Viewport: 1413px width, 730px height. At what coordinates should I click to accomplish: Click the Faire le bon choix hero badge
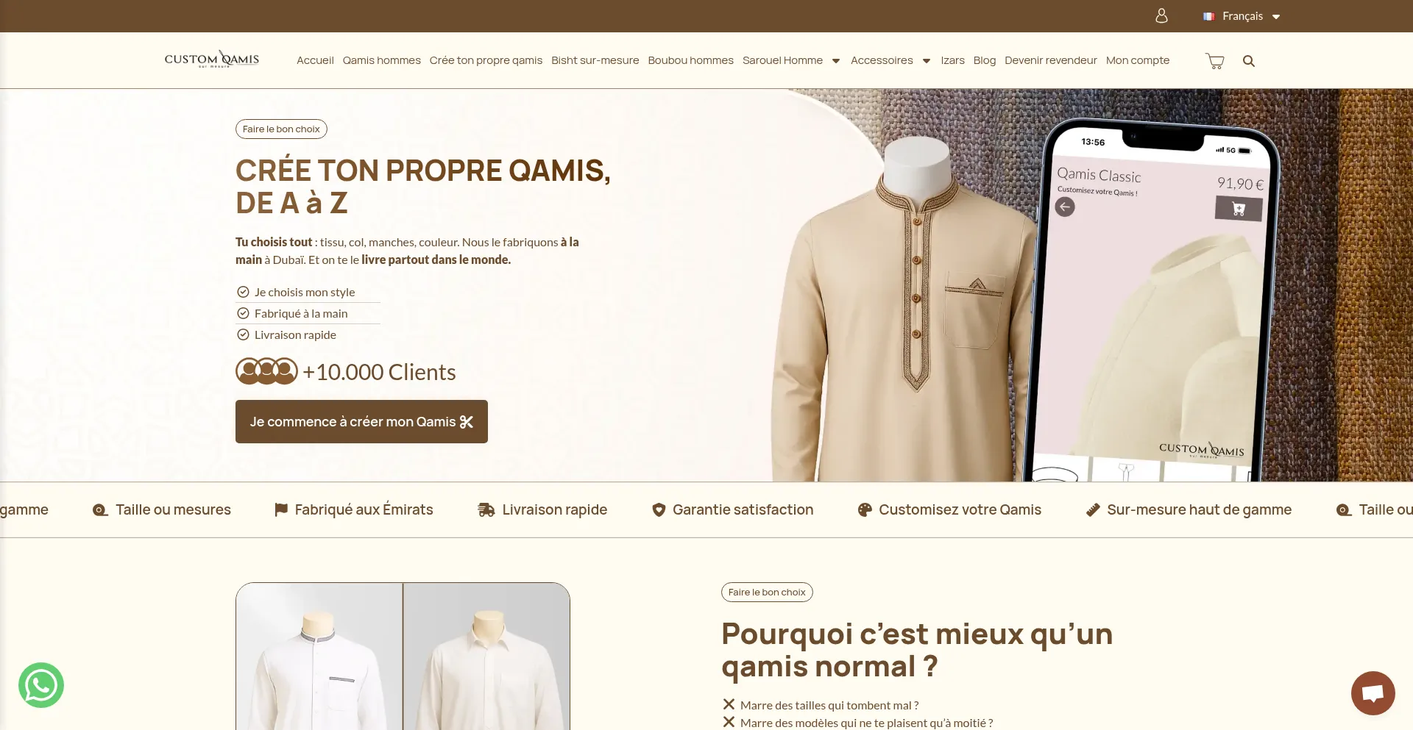281,129
